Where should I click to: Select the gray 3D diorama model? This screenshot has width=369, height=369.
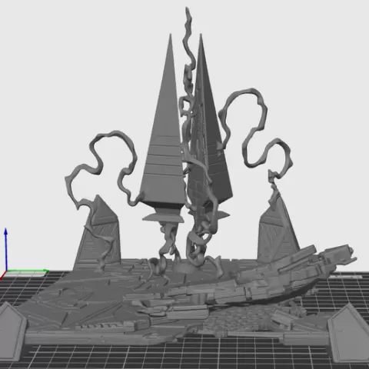click(x=184, y=184)
